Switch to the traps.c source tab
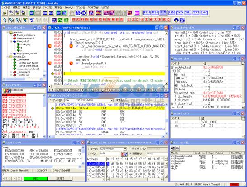Viewport: 247px width, 187px height. click(63, 90)
